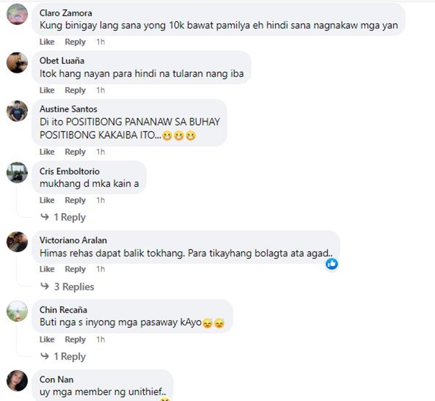Open Austine Santos's avatar photo
The image size is (435, 401).
click(x=17, y=111)
